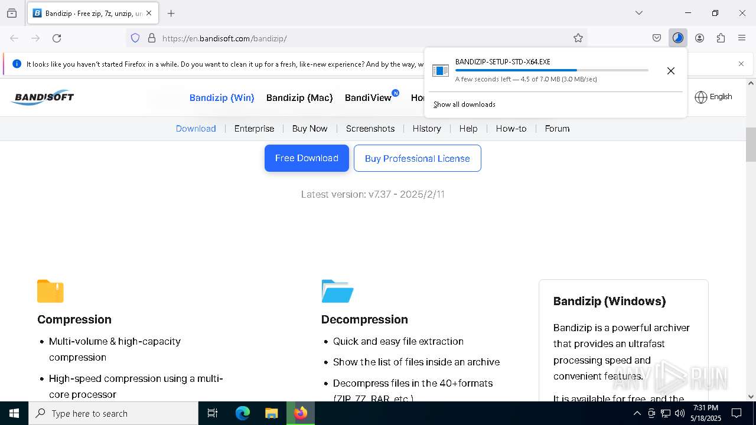Expand the list all tabs chevron
This screenshot has width=756, height=425.
(x=639, y=13)
